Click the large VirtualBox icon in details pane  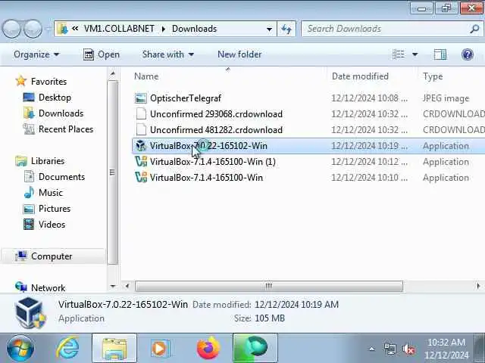click(x=30, y=312)
